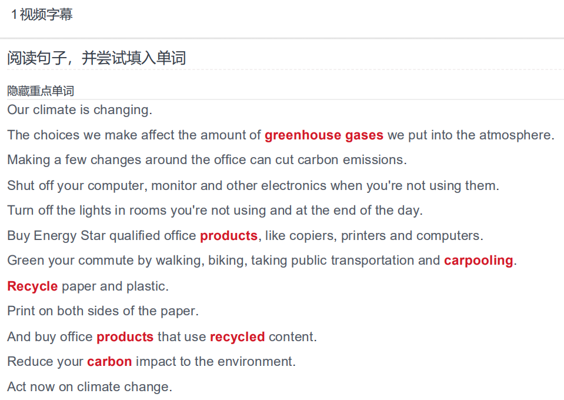
Task: Click the 'Turn off the lights' sentence
Action: click(x=215, y=211)
